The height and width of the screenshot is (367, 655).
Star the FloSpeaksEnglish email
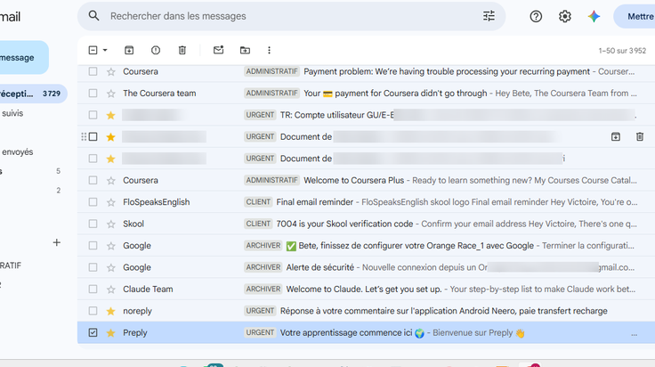coord(110,203)
